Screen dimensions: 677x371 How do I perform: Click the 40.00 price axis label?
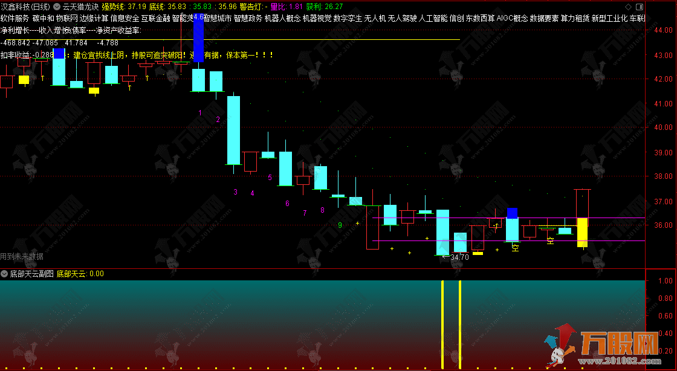[663, 127]
